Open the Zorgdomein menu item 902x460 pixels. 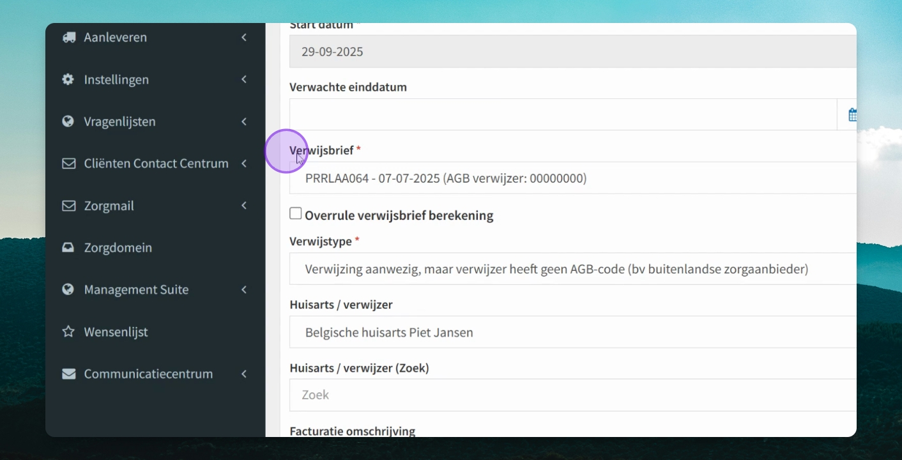point(155,247)
